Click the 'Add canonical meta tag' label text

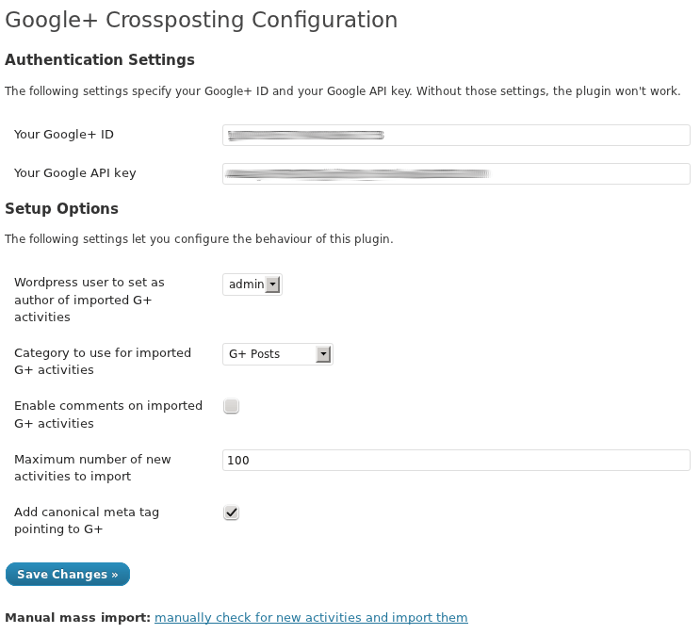click(x=87, y=521)
